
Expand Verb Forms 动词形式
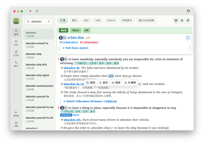(x=75, y=48)
